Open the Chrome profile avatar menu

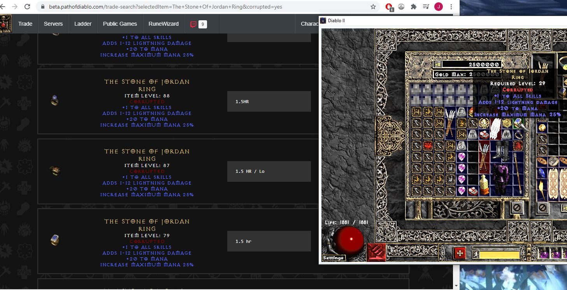tap(438, 7)
